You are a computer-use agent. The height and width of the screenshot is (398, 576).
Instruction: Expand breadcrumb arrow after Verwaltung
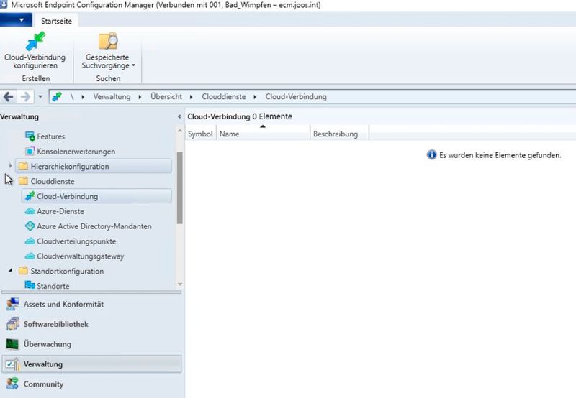[140, 97]
